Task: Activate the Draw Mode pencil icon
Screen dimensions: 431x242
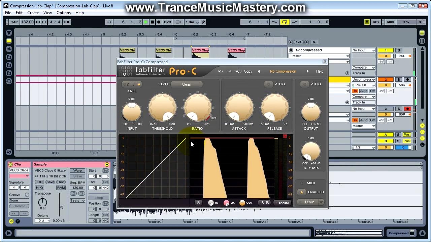Action: tap(203, 22)
